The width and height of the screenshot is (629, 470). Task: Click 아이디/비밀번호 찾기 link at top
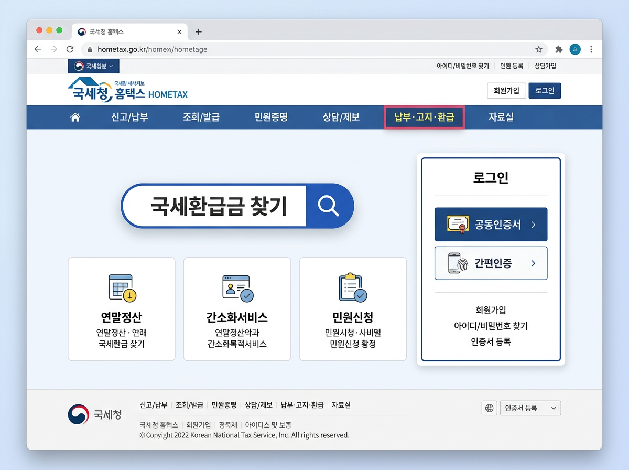463,66
